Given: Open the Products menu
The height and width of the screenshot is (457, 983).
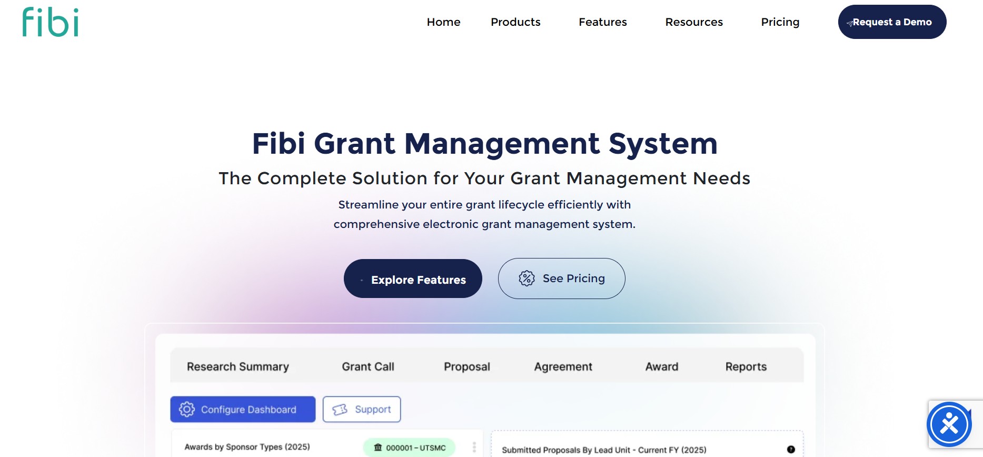Looking at the screenshot, I should [515, 22].
